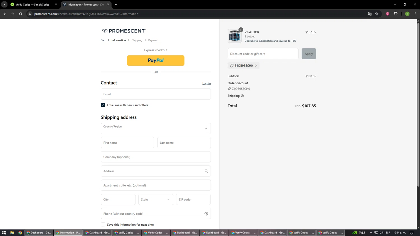Click the Chrome taskbar icon

20,233
